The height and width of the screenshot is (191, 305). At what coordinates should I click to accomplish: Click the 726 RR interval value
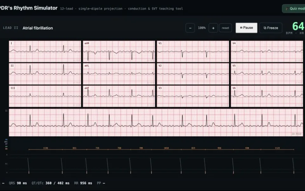coord(98,148)
